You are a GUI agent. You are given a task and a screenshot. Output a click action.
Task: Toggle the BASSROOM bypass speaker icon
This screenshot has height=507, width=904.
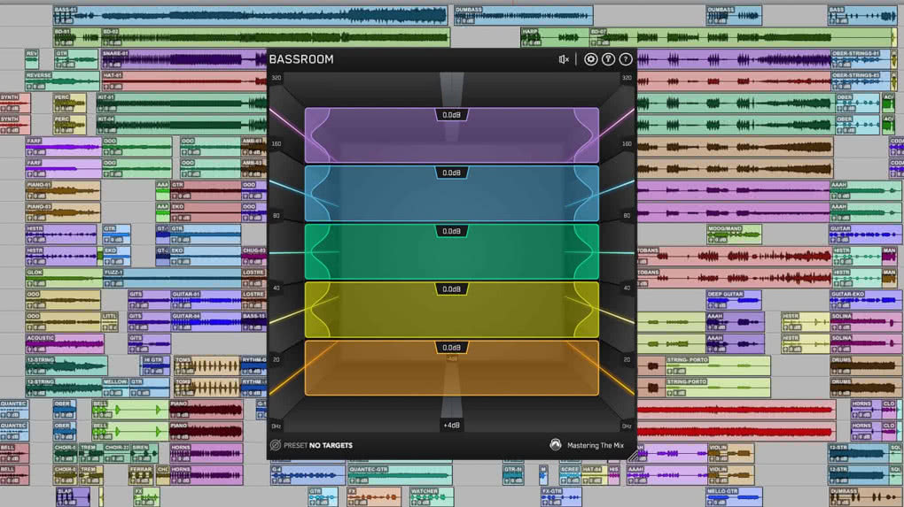[x=564, y=59]
